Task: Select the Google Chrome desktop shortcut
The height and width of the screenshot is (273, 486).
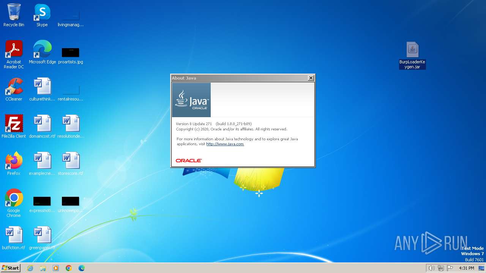Action: 14,203
